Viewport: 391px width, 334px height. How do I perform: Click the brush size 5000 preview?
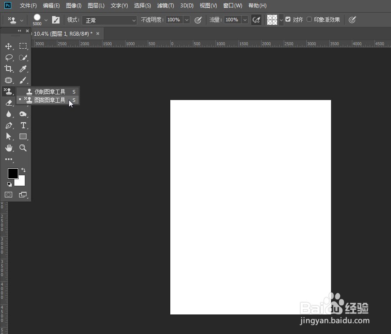(37, 20)
